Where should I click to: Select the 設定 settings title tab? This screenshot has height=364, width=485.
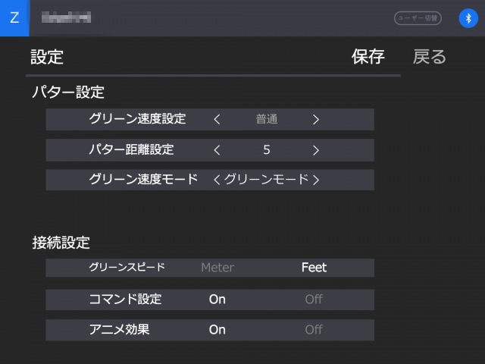coord(47,57)
